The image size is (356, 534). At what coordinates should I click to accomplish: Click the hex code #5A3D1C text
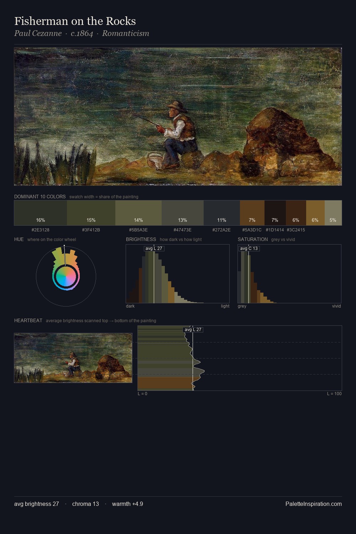click(252, 230)
